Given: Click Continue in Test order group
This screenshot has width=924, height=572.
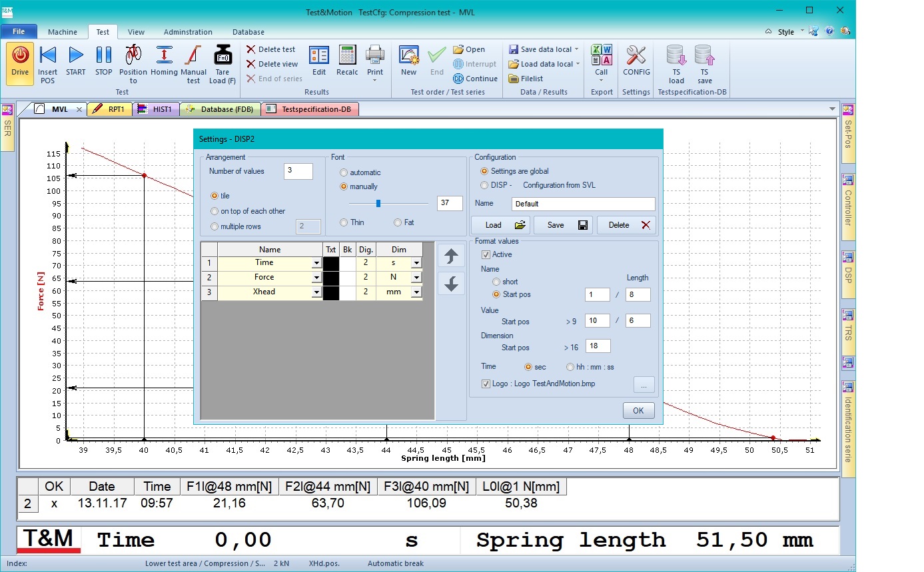Looking at the screenshot, I should coord(475,79).
